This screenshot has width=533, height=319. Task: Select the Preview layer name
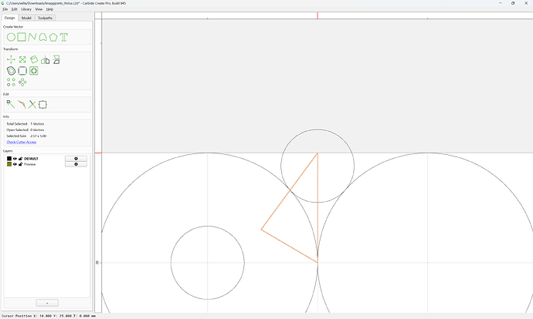coord(29,164)
